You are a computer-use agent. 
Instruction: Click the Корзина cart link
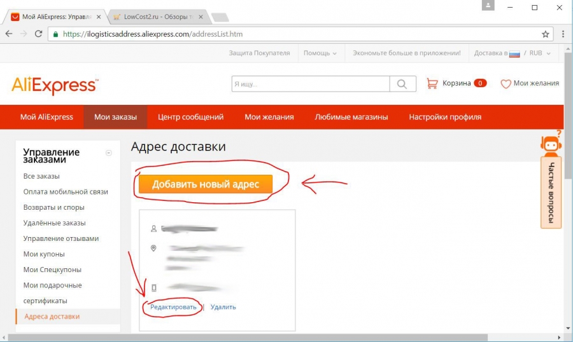pos(456,83)
